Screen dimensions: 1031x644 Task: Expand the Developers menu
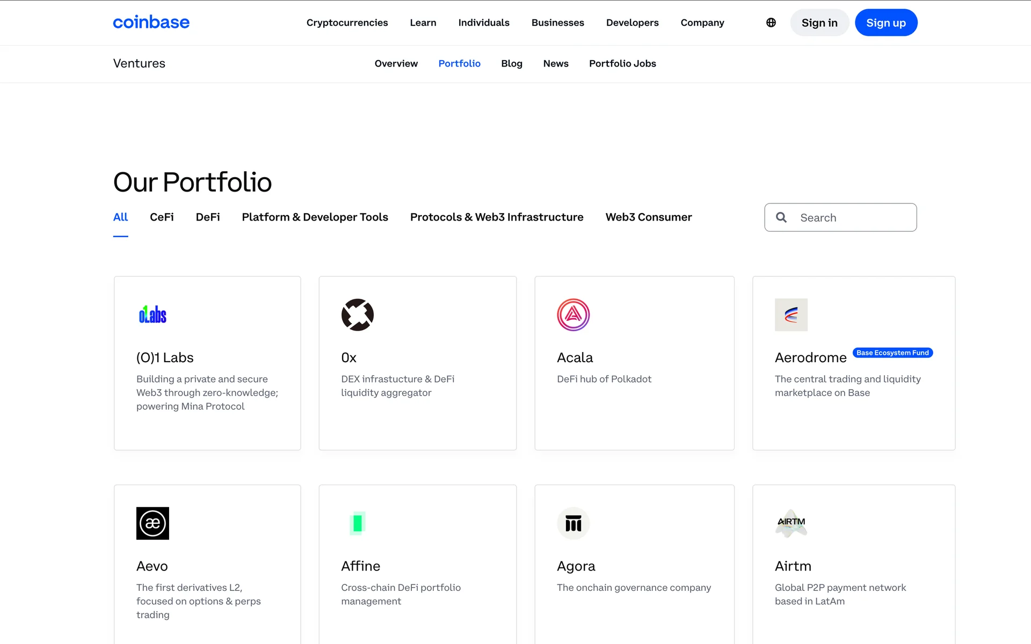(632, 23)
